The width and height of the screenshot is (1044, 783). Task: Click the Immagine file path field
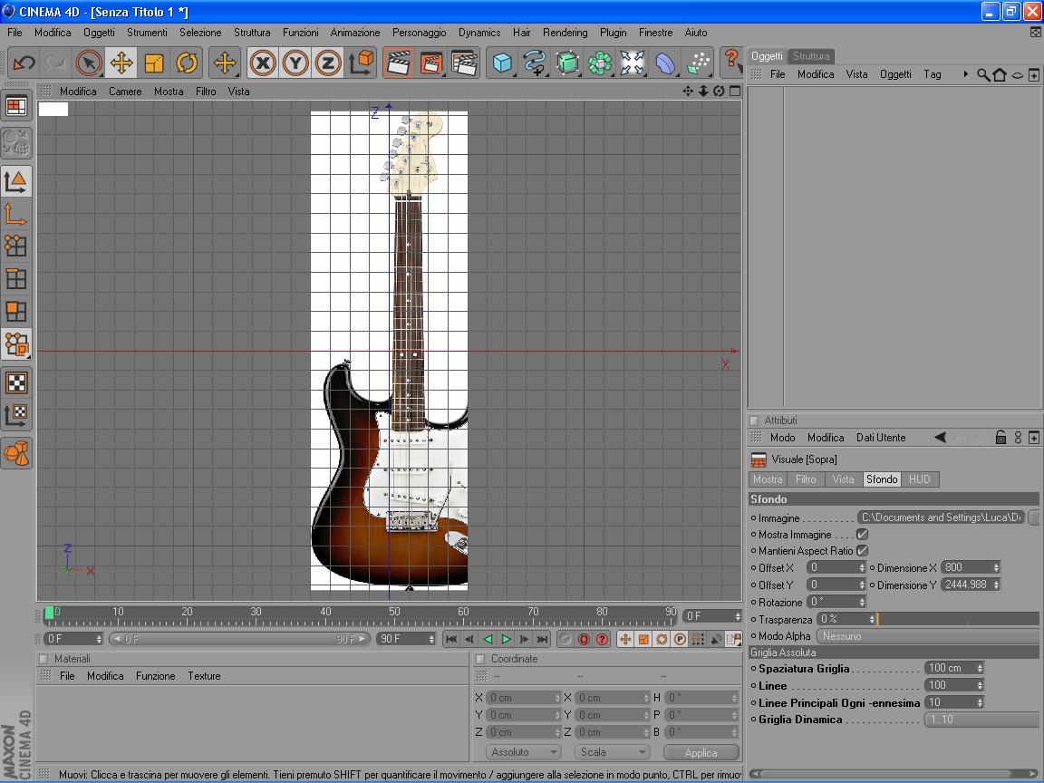point(942,517)
